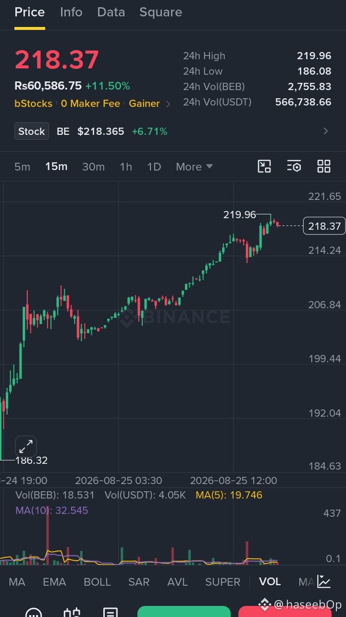
Task: Open chart indicator settings icon
Action: pyautogui.click(x=294, y=167)
